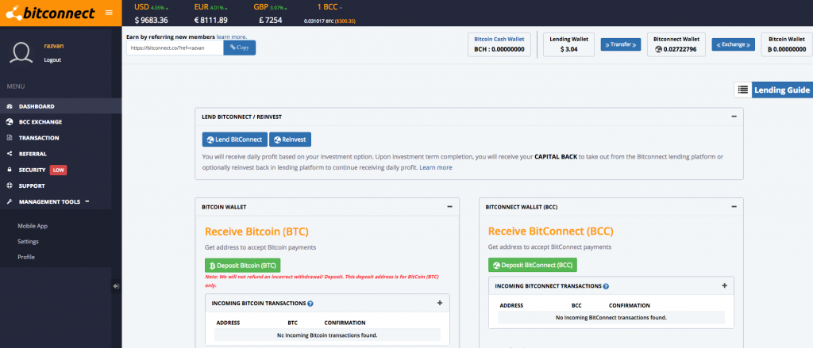This screenshot has width=813, height=348.
Task: Click the 1 BCC rate value
Action: coord(329,21)
